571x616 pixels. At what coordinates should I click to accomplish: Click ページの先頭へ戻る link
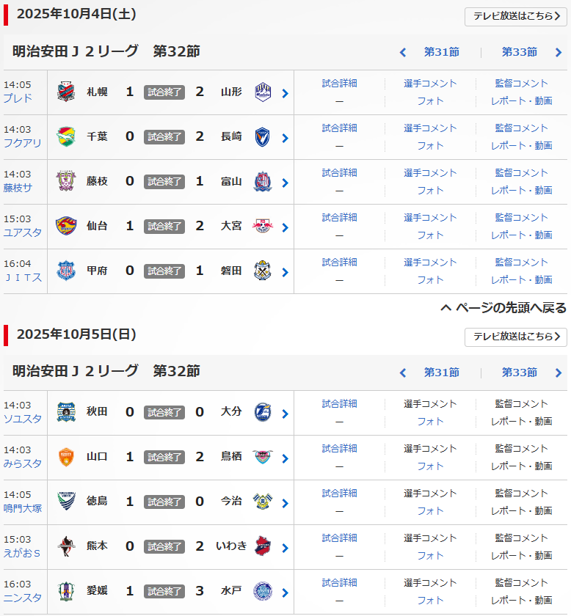point(503,308)
